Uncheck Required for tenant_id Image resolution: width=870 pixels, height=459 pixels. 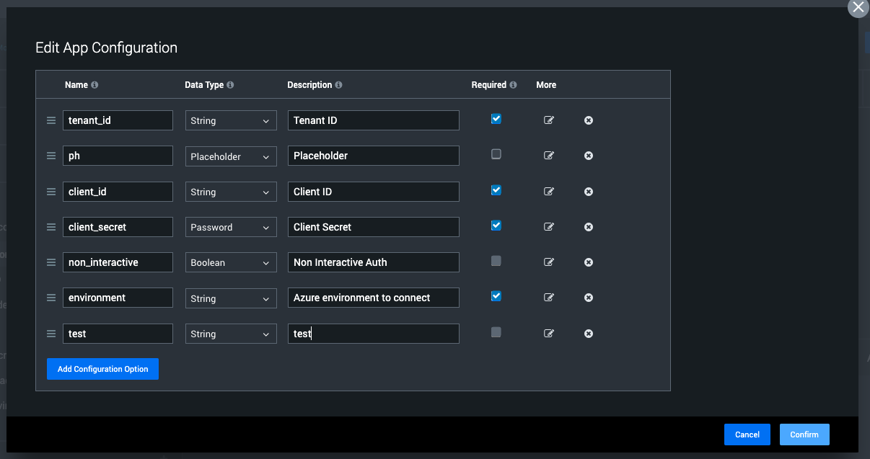point(496,119)
